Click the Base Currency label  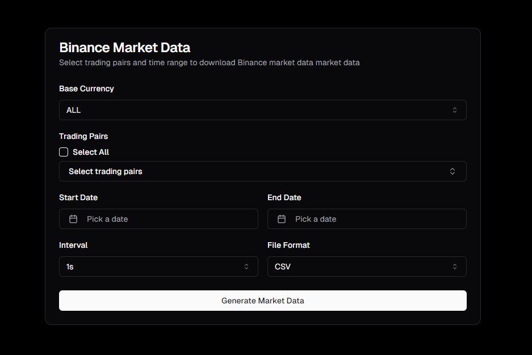pyautogui.click(x=86, y=88)
